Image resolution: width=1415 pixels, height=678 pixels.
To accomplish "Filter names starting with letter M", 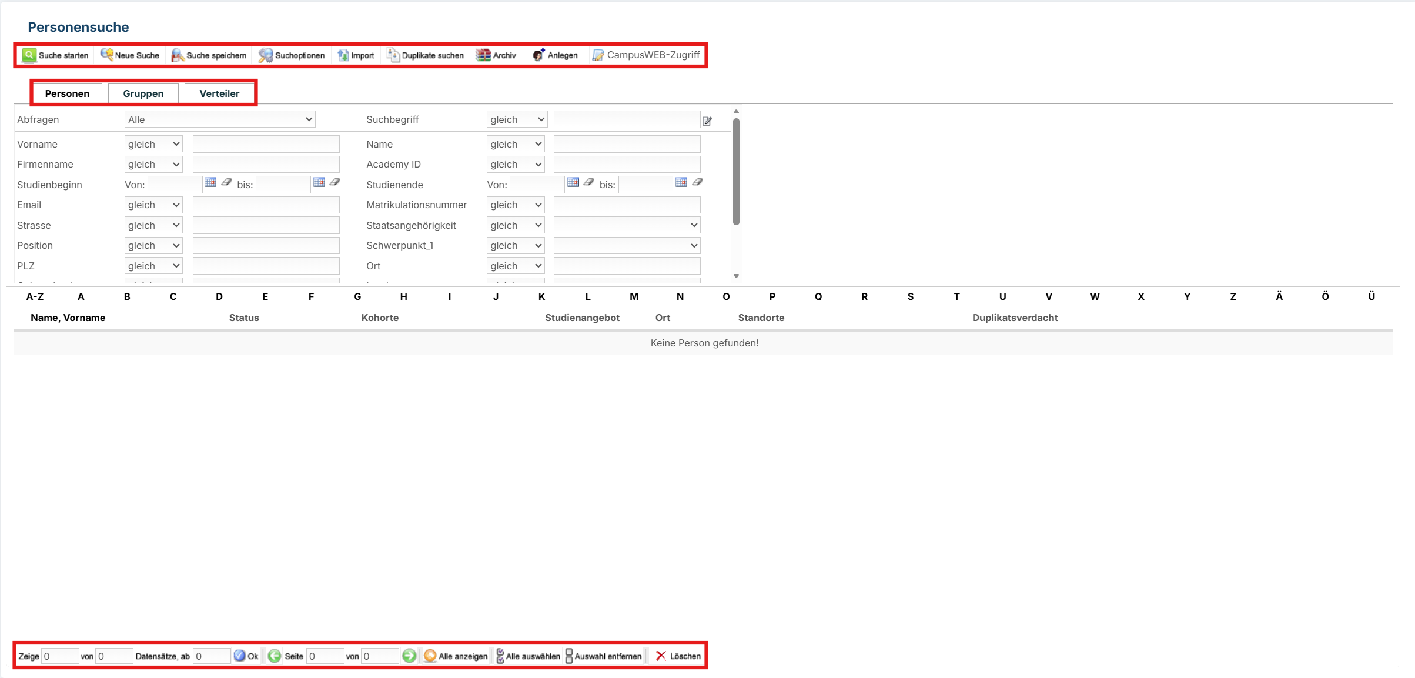I will pos(634,296).
